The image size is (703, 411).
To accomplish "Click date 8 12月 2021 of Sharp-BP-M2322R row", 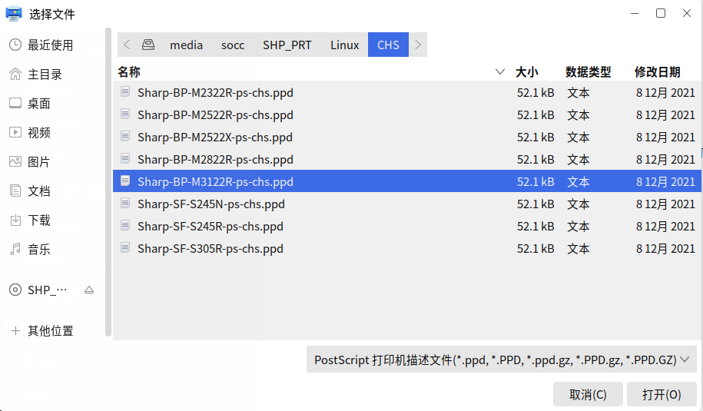I will (x=665, y=93).
